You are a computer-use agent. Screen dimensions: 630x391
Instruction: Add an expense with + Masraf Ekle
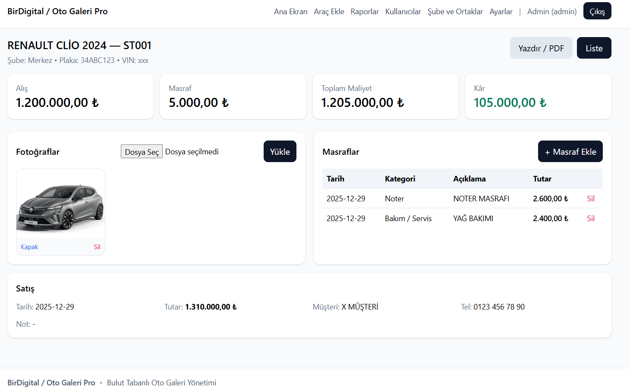(x=570, y=152)
